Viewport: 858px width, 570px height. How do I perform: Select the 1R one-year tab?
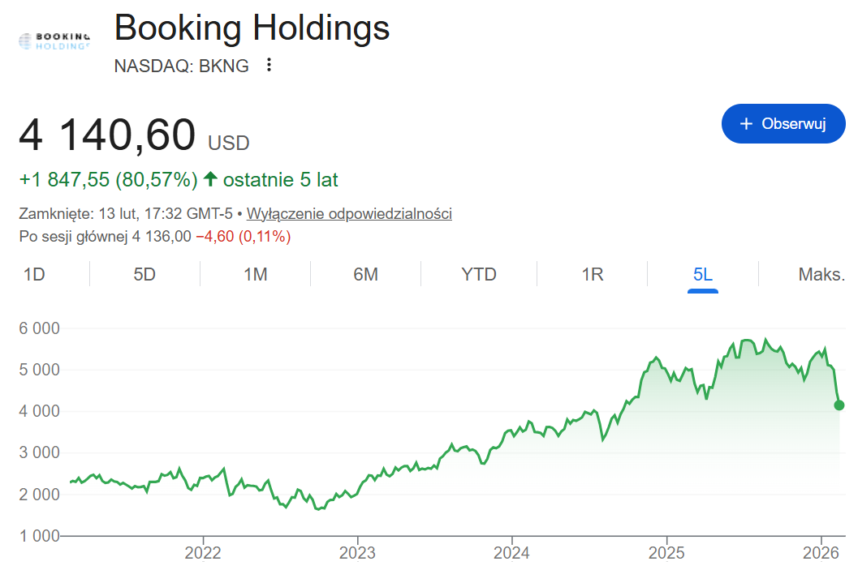point(593,274)
